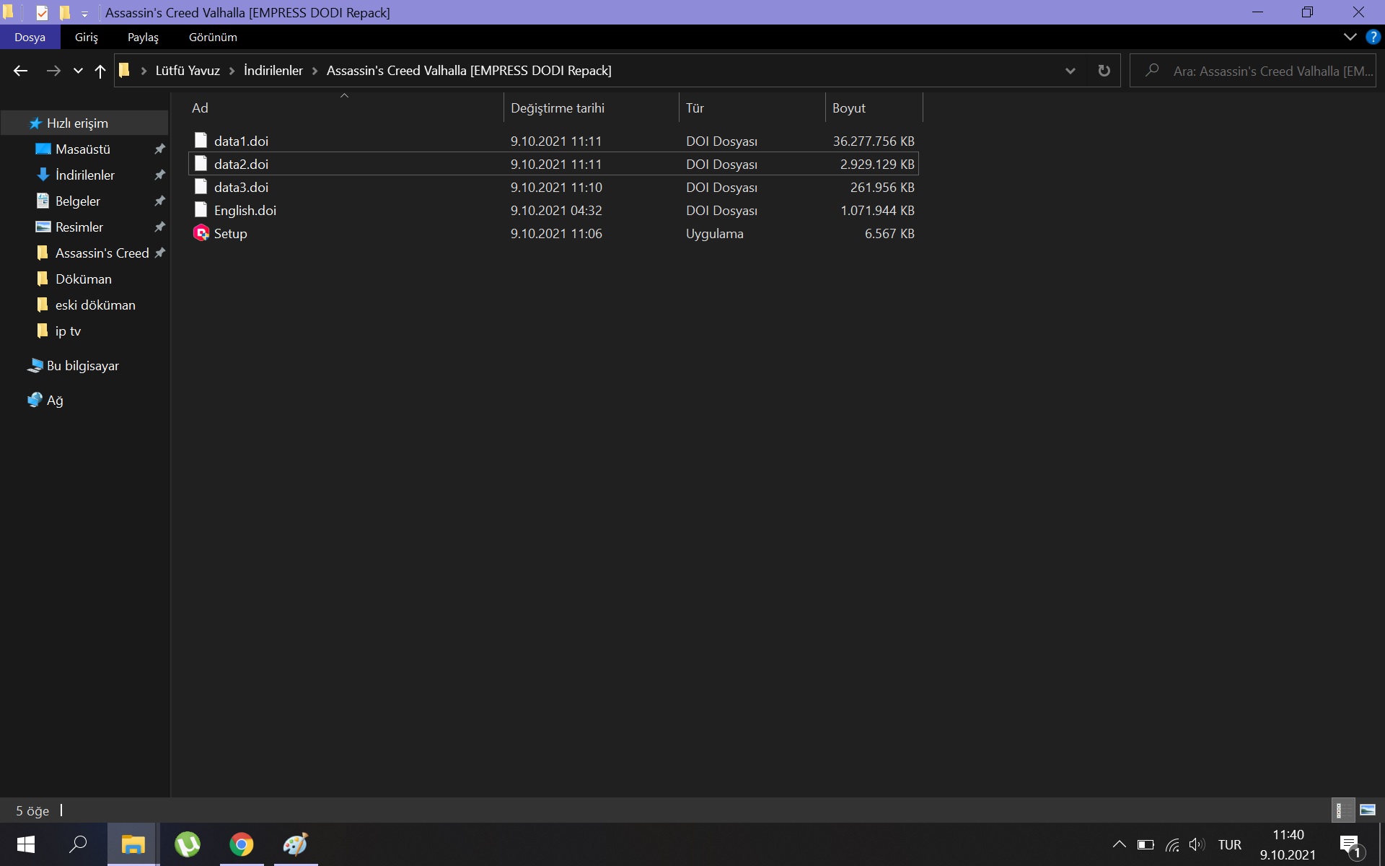Switch to large icons view layout

(x=1367, y=810)
